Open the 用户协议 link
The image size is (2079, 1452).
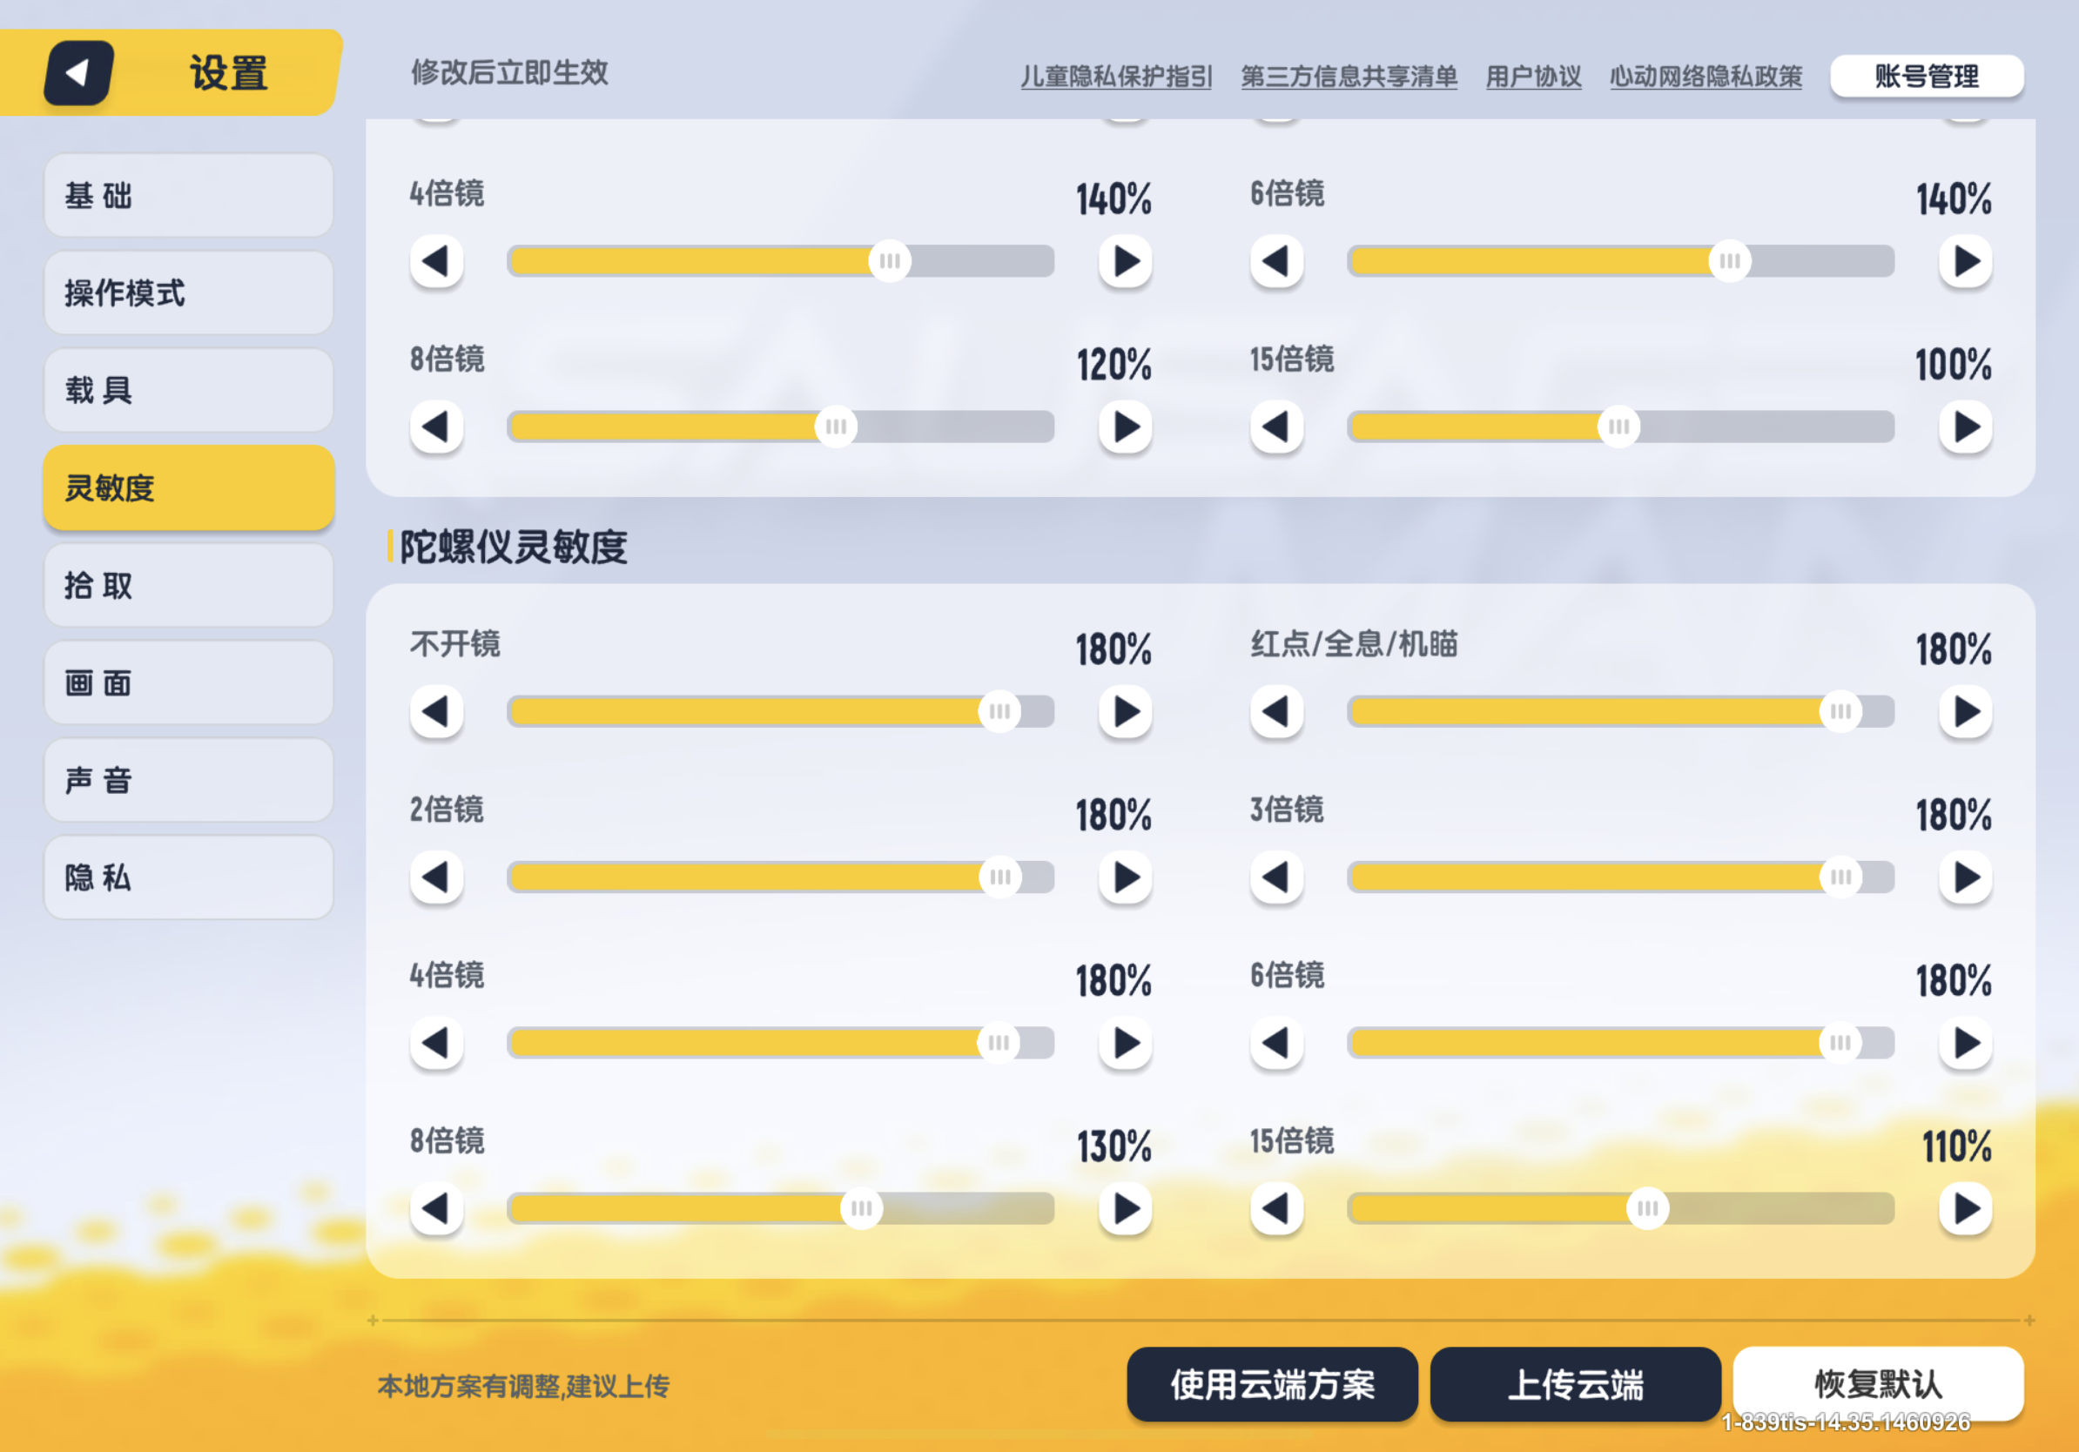point(1534,77)
